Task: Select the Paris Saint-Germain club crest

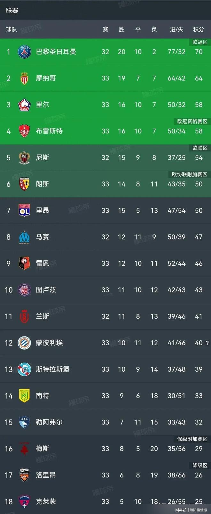Action: [x=24, y=52]
